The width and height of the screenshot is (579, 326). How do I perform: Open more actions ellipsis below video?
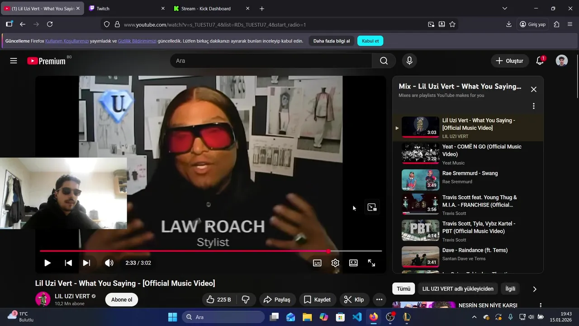click(379, 300)
